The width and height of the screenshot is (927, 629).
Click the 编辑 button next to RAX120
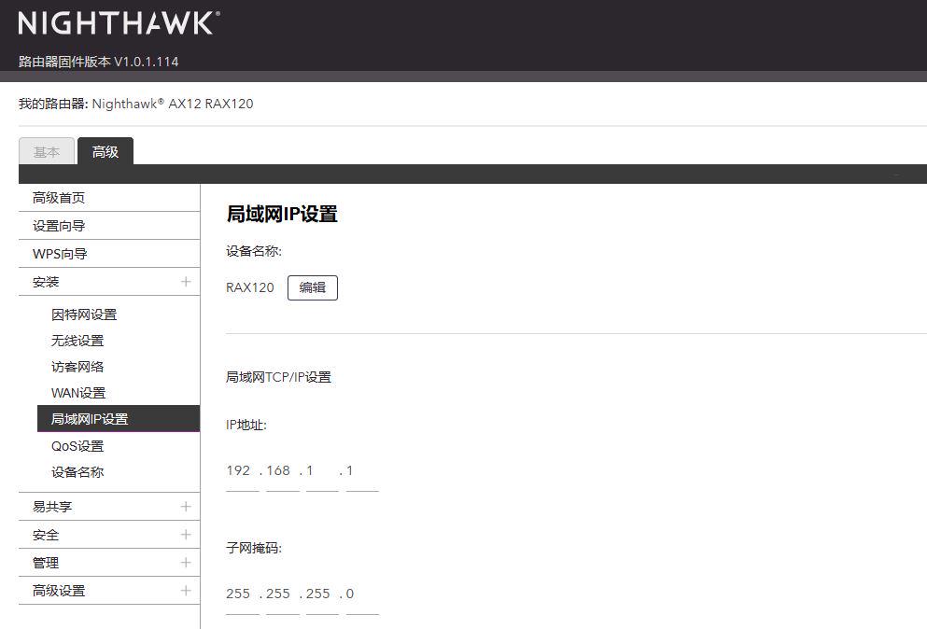(312, 287)
